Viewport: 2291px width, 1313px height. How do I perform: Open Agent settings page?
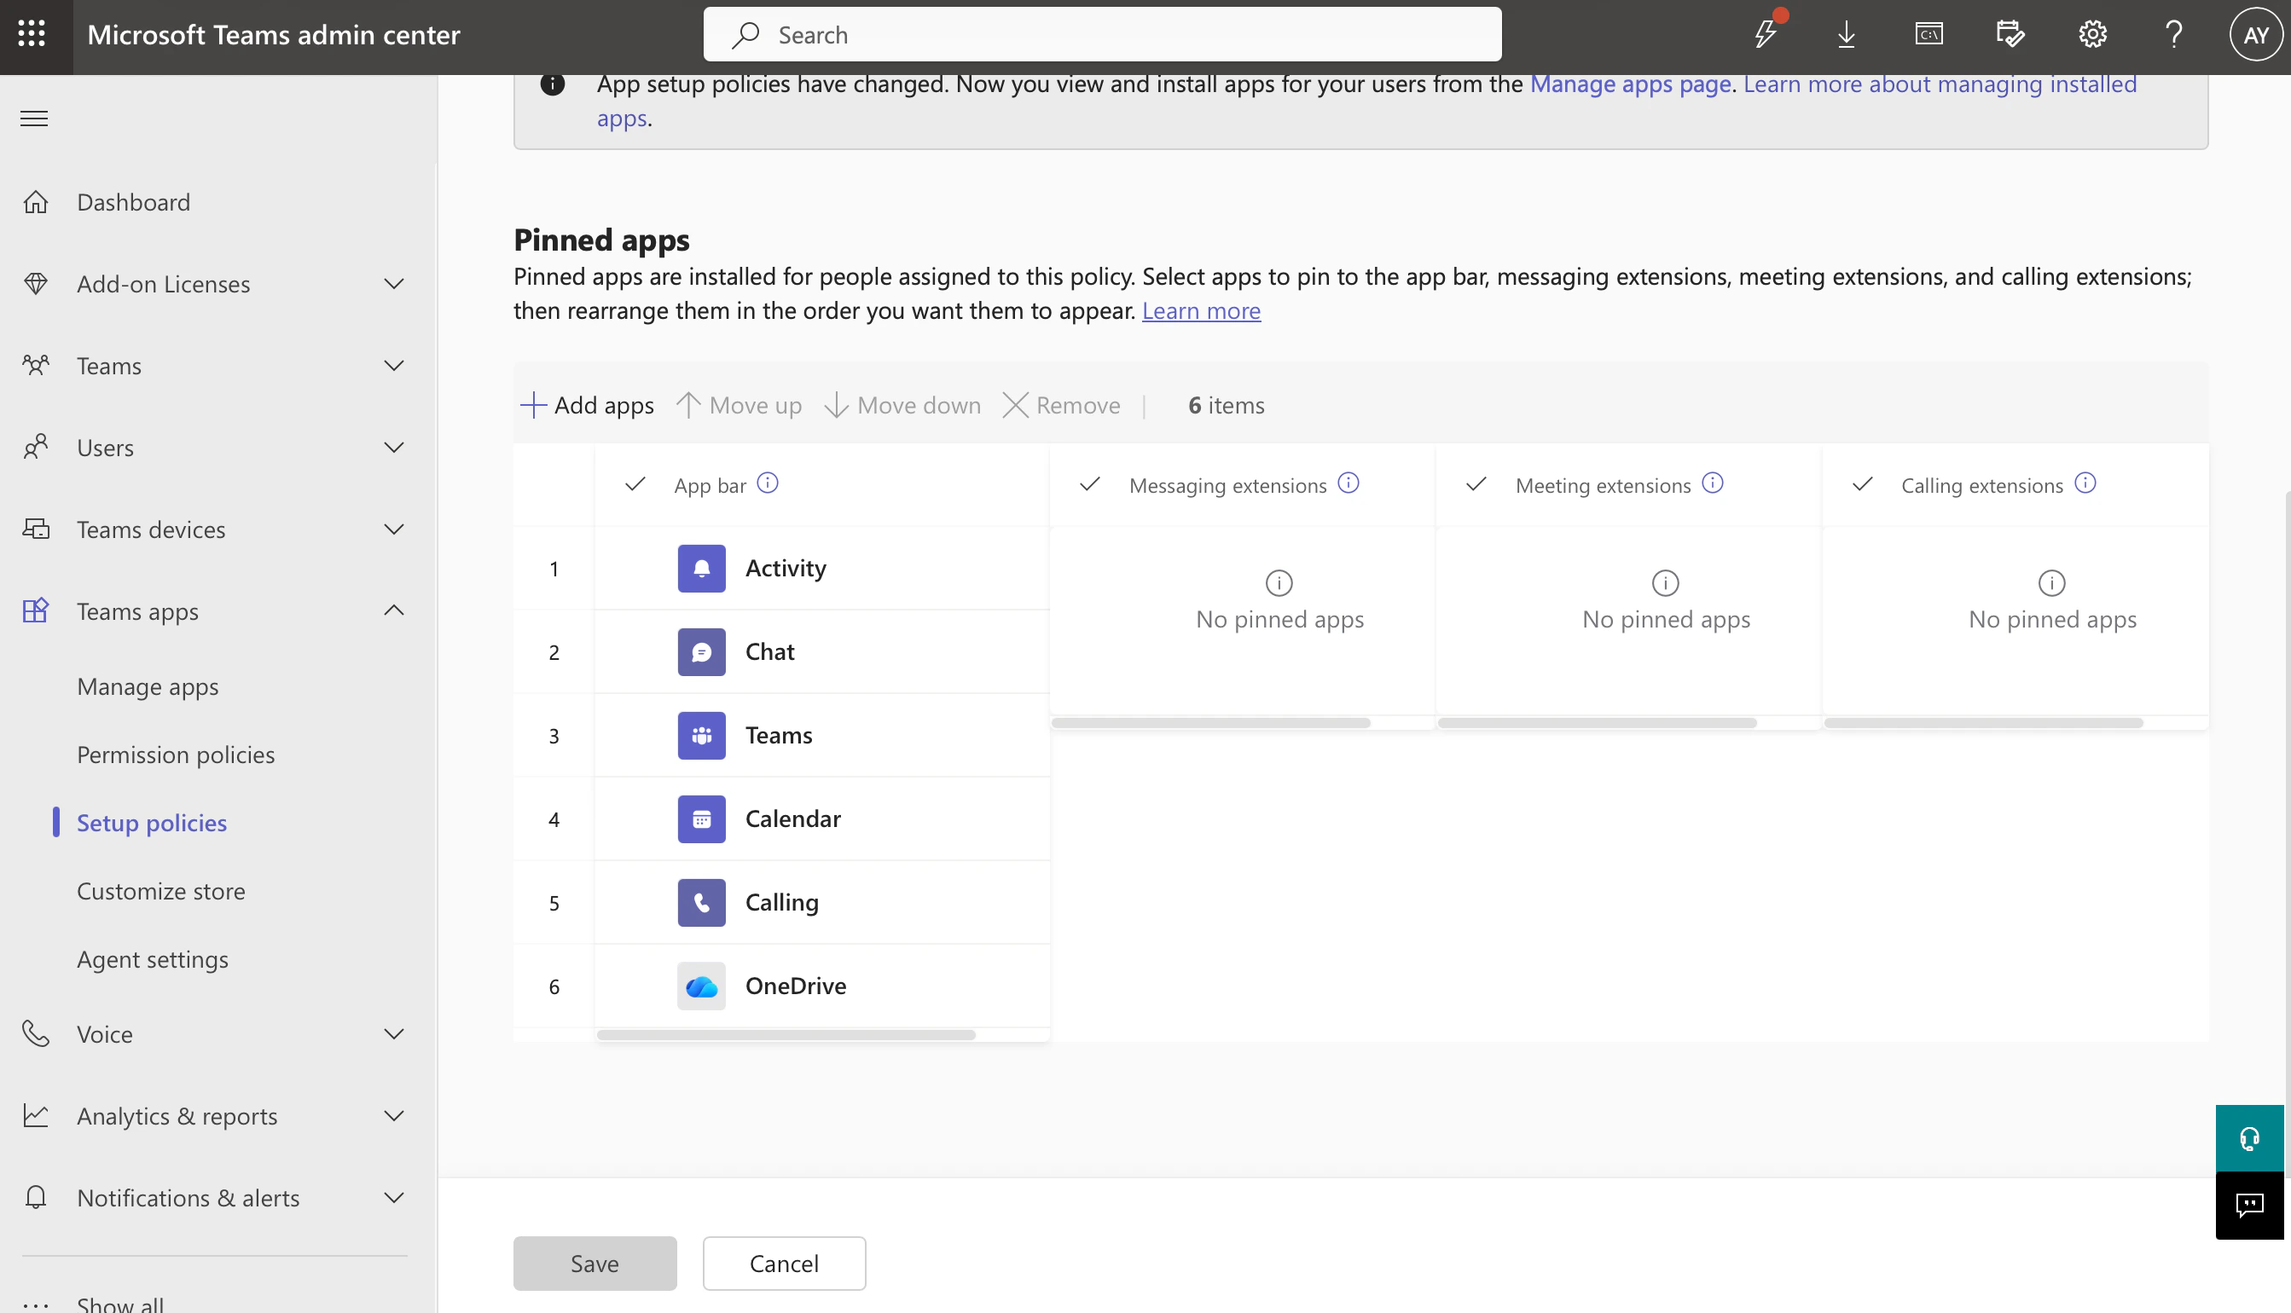pos(153,958)
